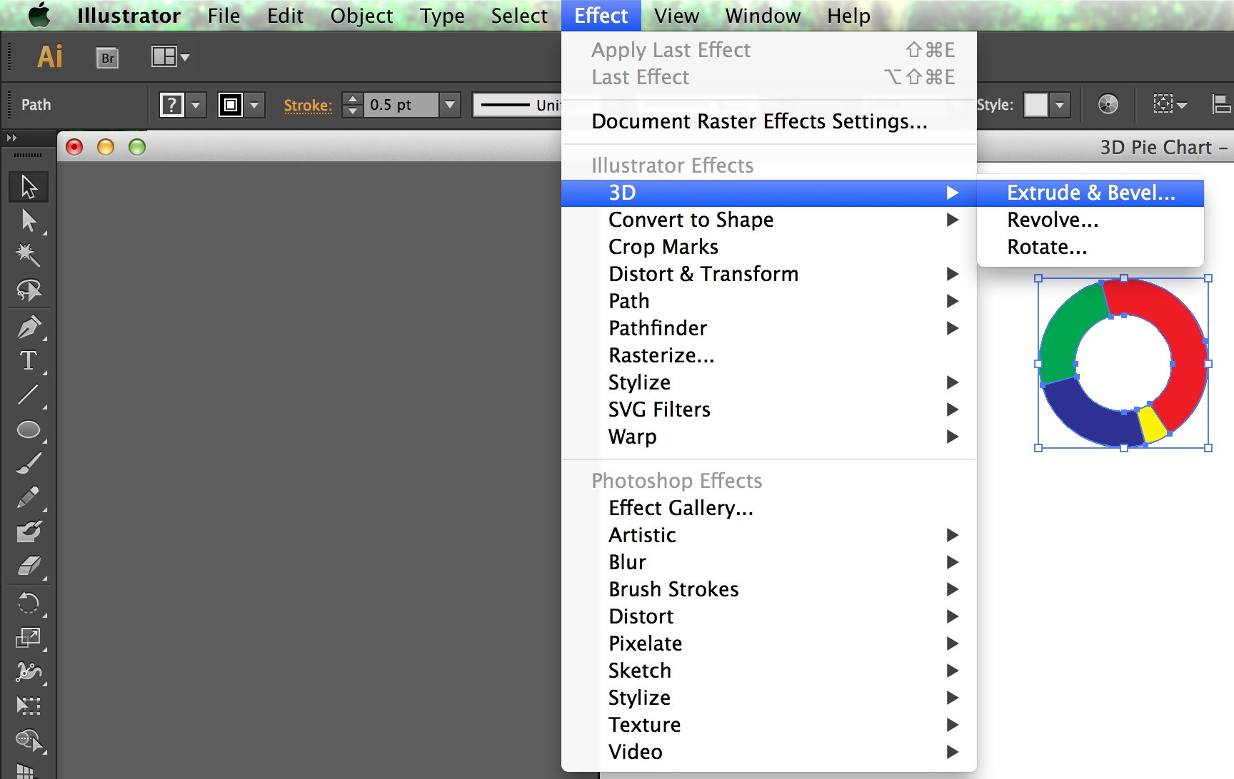Screen dimensions: 1234x779
Task: Select the Pencil tool
Action: pos(29,497)
